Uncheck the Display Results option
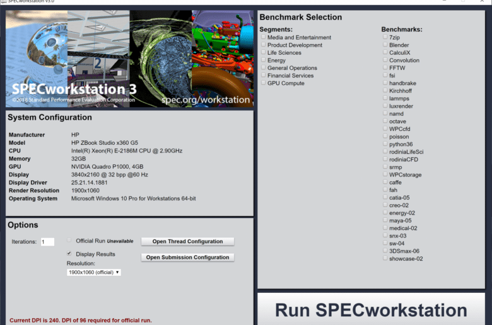 pos(69,254)
